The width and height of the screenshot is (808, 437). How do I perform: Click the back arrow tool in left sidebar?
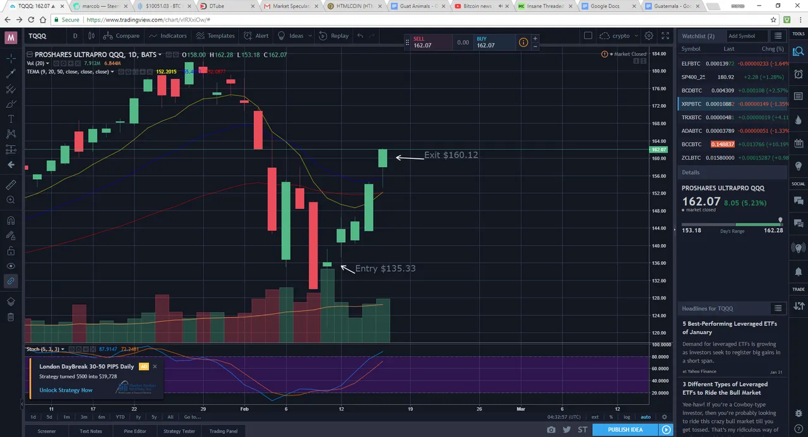point(11,165)
